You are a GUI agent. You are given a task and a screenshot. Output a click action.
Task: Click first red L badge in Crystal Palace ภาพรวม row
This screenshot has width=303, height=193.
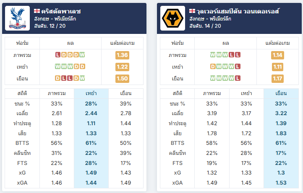point(58,55)
